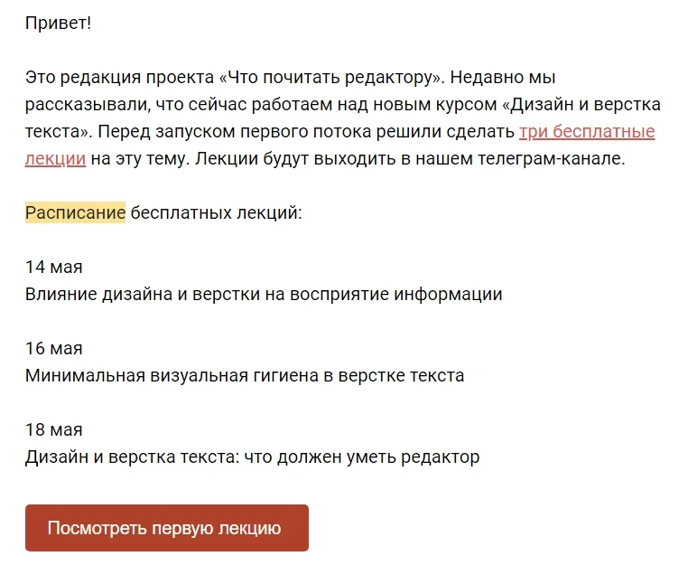
Task: Select the "14 мая" date
Action: pos(54,267)
